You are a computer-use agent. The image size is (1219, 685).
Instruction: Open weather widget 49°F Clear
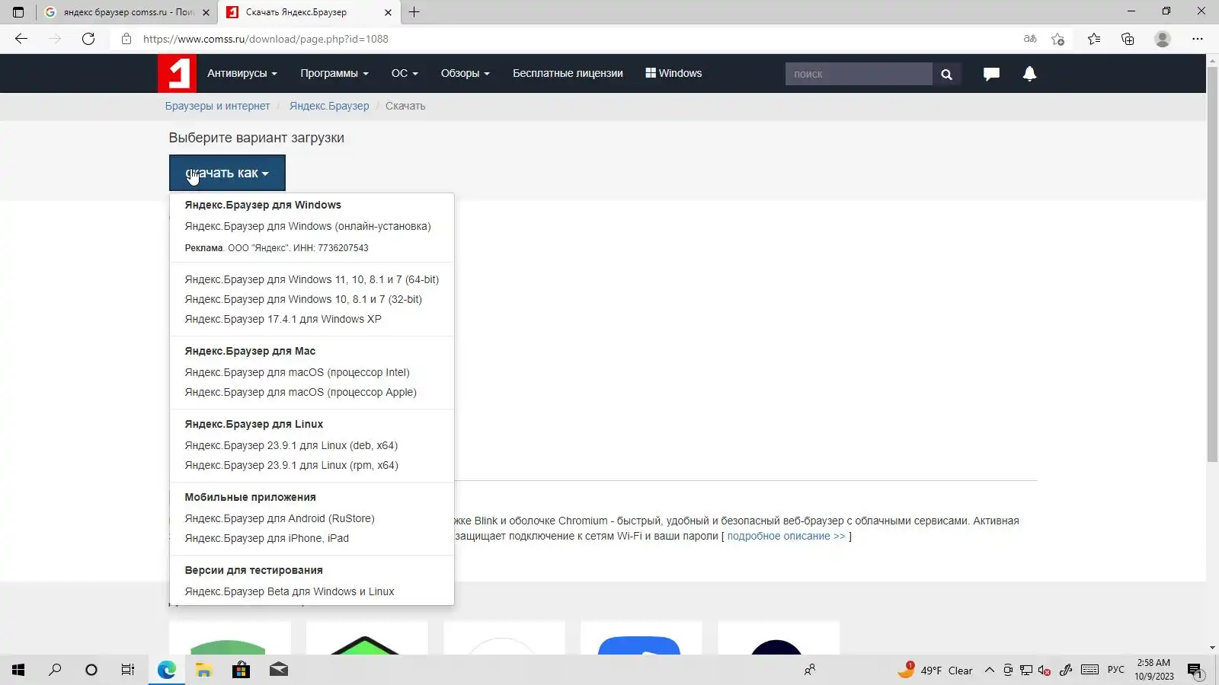(x=936, y=670)
